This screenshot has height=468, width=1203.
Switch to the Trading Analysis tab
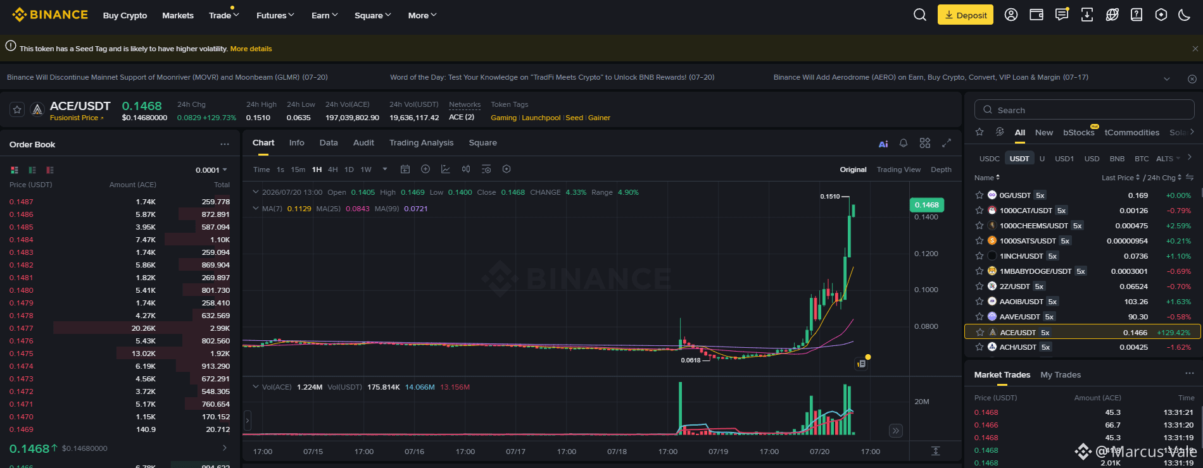click(421, 143)
